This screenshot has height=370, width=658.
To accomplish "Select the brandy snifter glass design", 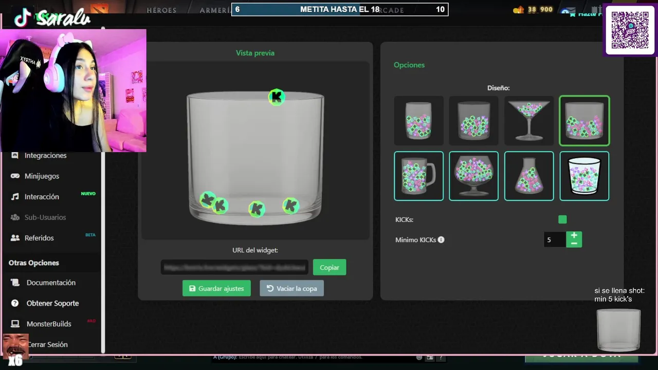I will pyautogui.click(x=474, y=176).
